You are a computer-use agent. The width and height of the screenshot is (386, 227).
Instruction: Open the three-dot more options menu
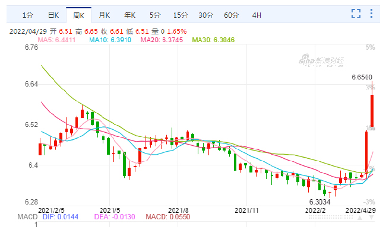371,13
